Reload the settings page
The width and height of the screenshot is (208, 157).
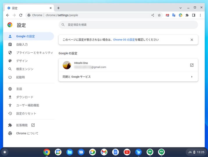tap(21, 15)
